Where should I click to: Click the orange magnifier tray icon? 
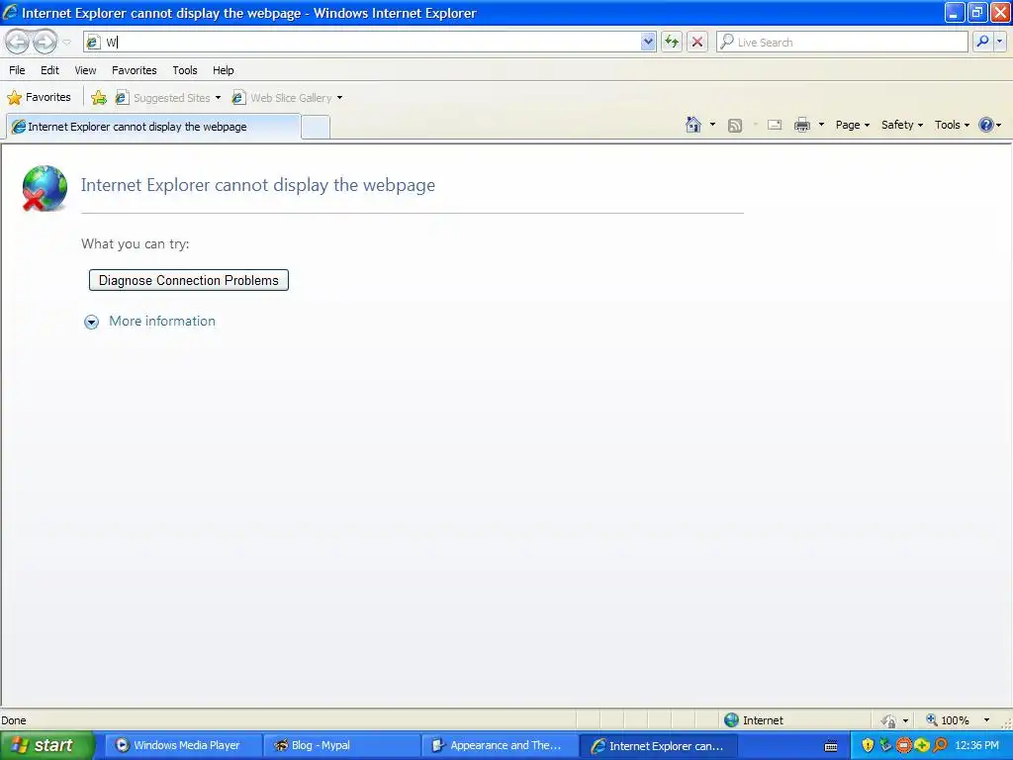click(x=940, y=746)
